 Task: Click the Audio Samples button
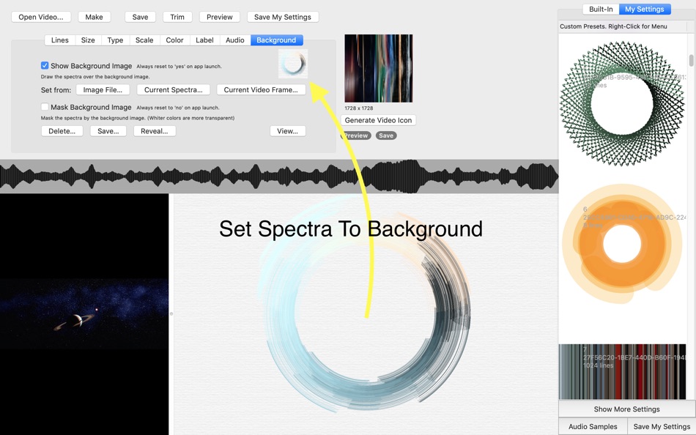(x=593, y=426)
